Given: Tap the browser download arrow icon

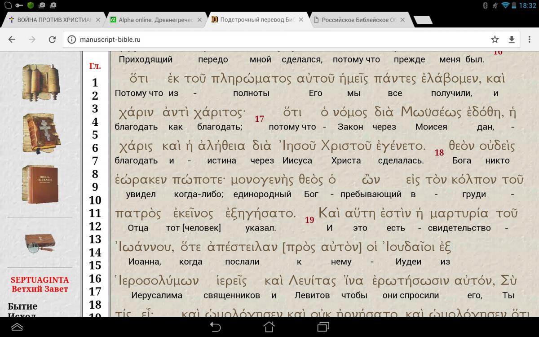Looking at the screenshot, I should 512,40.
